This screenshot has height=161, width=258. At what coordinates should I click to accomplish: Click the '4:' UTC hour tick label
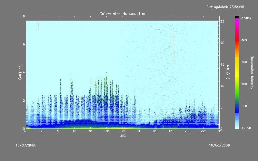click(x=58, y=131)
